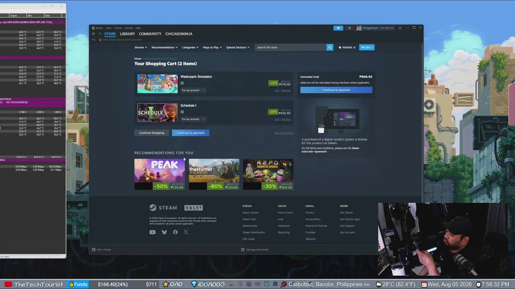
Task: Reload the Steam store page
Action: click(x=94, y=40)
